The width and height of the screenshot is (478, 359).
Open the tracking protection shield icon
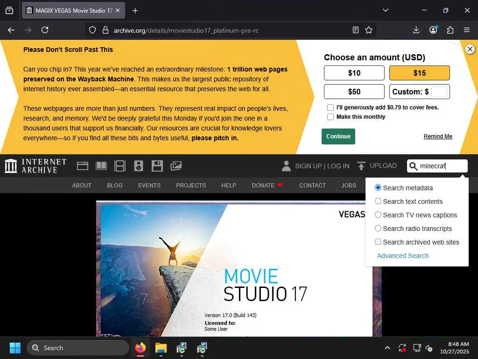[x=92, y=30]
